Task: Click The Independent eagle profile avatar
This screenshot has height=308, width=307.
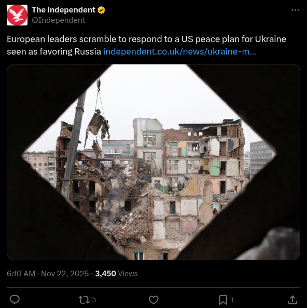Action: click(x=17, y=15)
